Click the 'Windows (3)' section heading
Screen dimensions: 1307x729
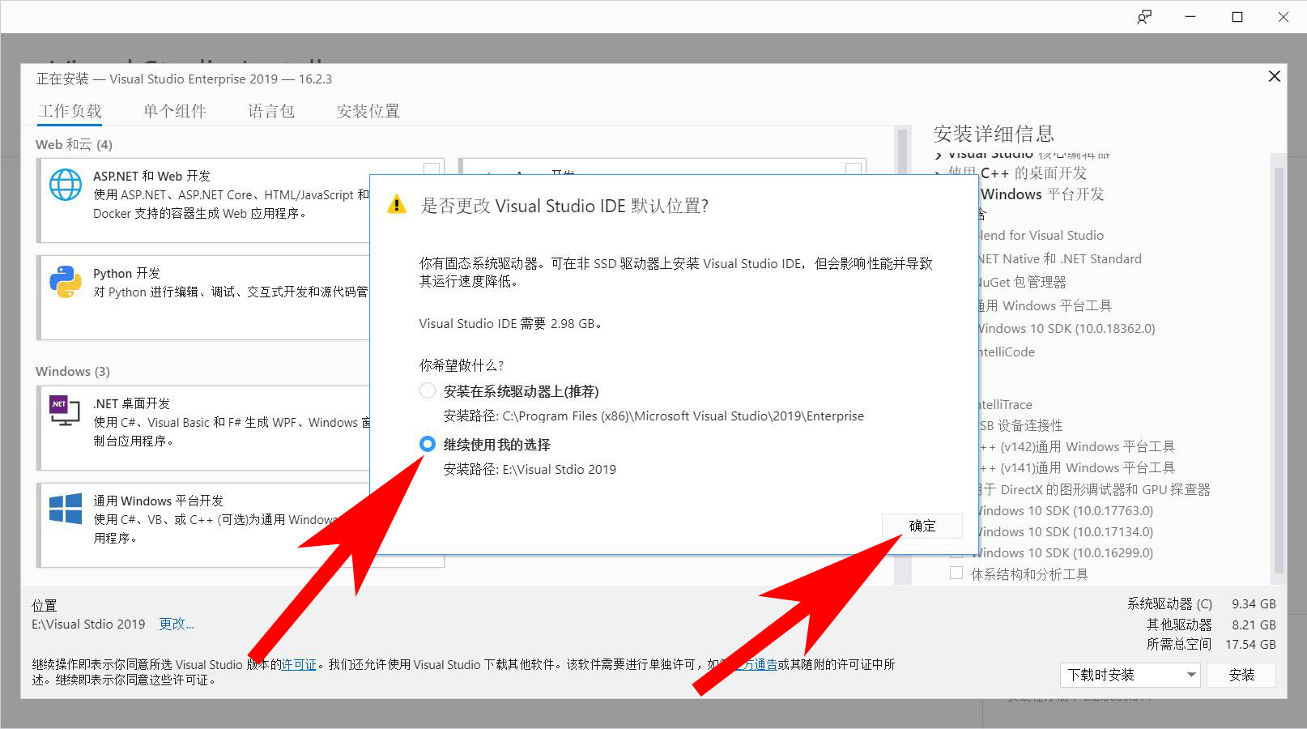point(72,371)
